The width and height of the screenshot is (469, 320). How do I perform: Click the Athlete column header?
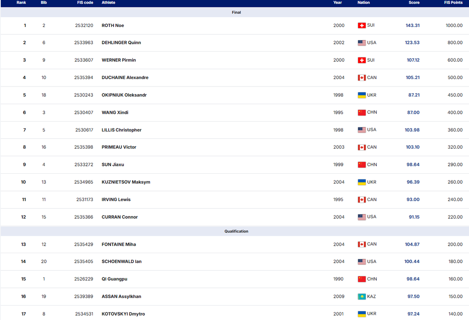tap(108, 3)
